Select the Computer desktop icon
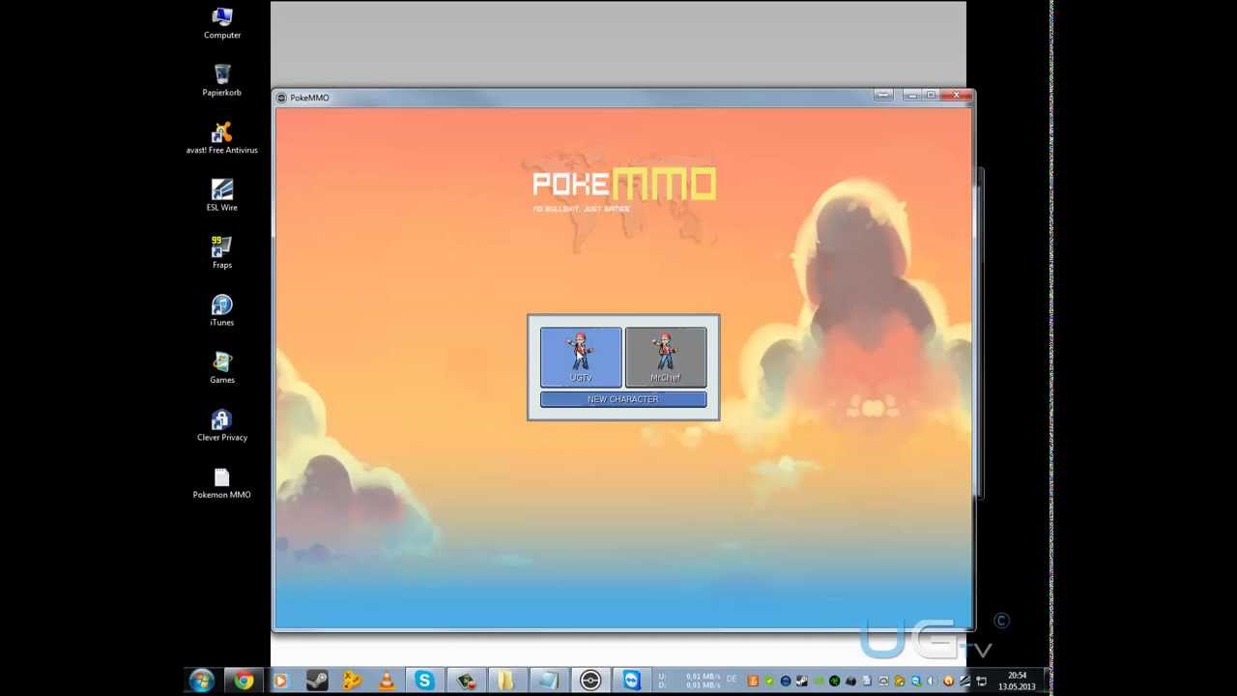Screen dimensions: 1237x696 tap(222, 23)
